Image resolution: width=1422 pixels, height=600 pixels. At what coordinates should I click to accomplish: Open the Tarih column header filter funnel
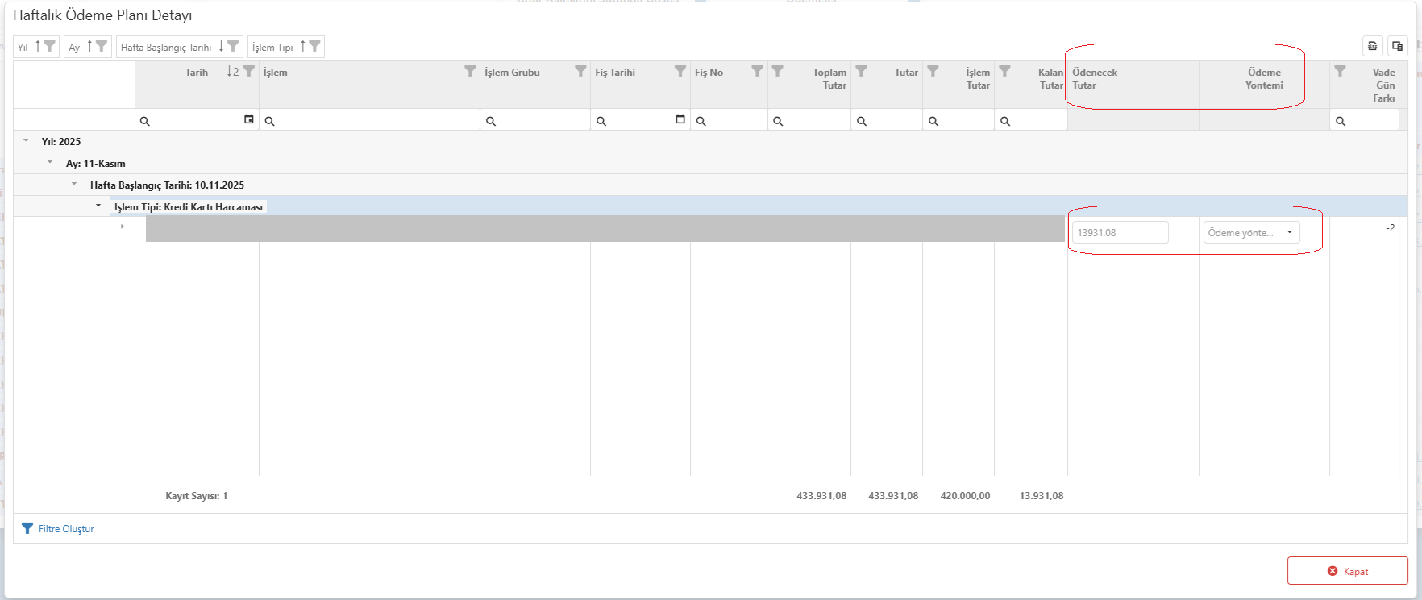pos(249,71)
